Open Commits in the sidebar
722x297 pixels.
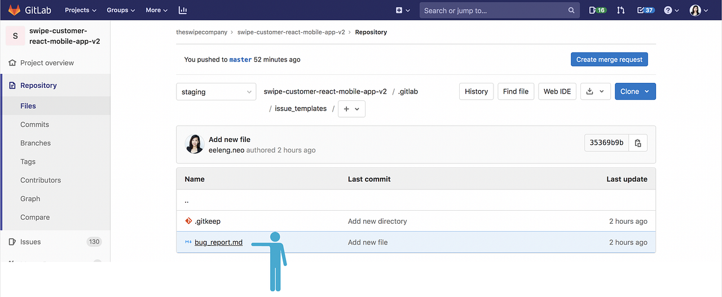(x=34, y=125)
